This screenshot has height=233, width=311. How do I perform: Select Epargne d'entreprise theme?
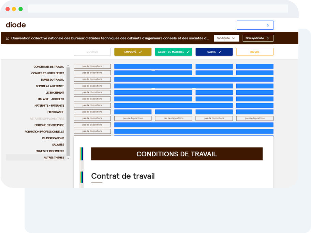tap(49, 125)
